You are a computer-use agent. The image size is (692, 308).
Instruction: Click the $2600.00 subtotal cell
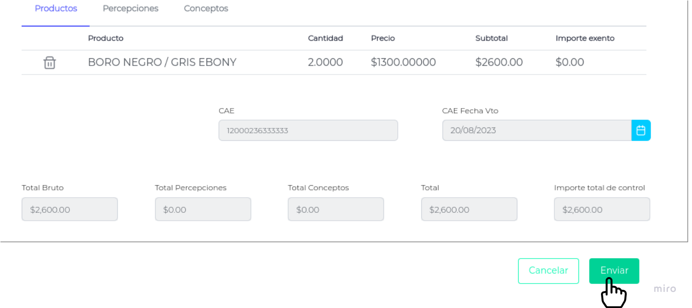pyautogui.click(x=499, y=62)
